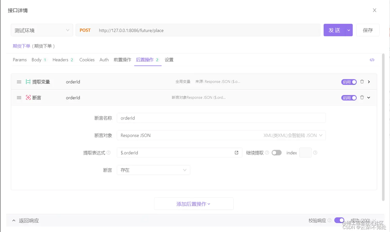The image size is (390, 232).
Task: Open the 成功(200) response dropdown
Action: [x=363, y=221]
